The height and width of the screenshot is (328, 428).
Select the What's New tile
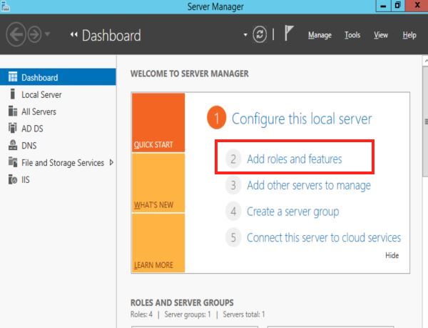158,183
